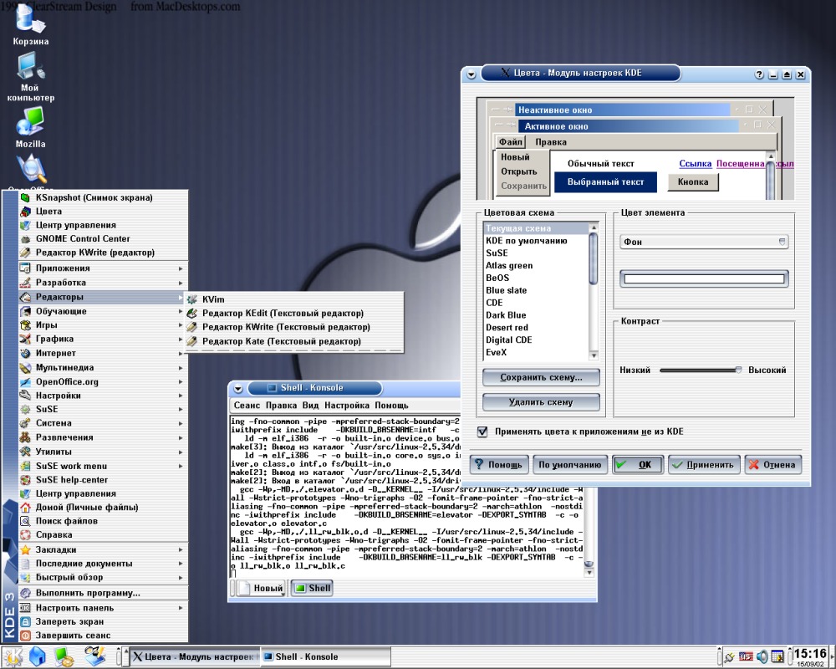Expand the Графика submenu

pos(104,339)
